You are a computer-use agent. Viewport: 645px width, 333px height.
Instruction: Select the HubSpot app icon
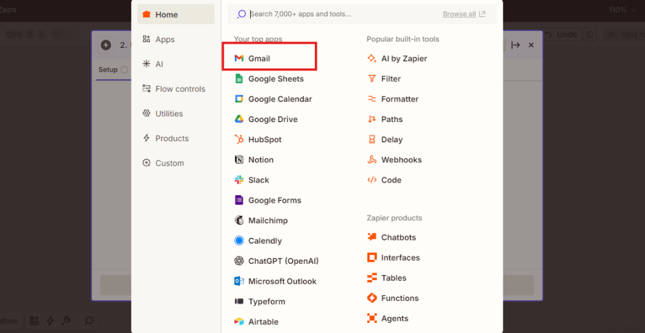pyautogui.click(x=239, y=139)
